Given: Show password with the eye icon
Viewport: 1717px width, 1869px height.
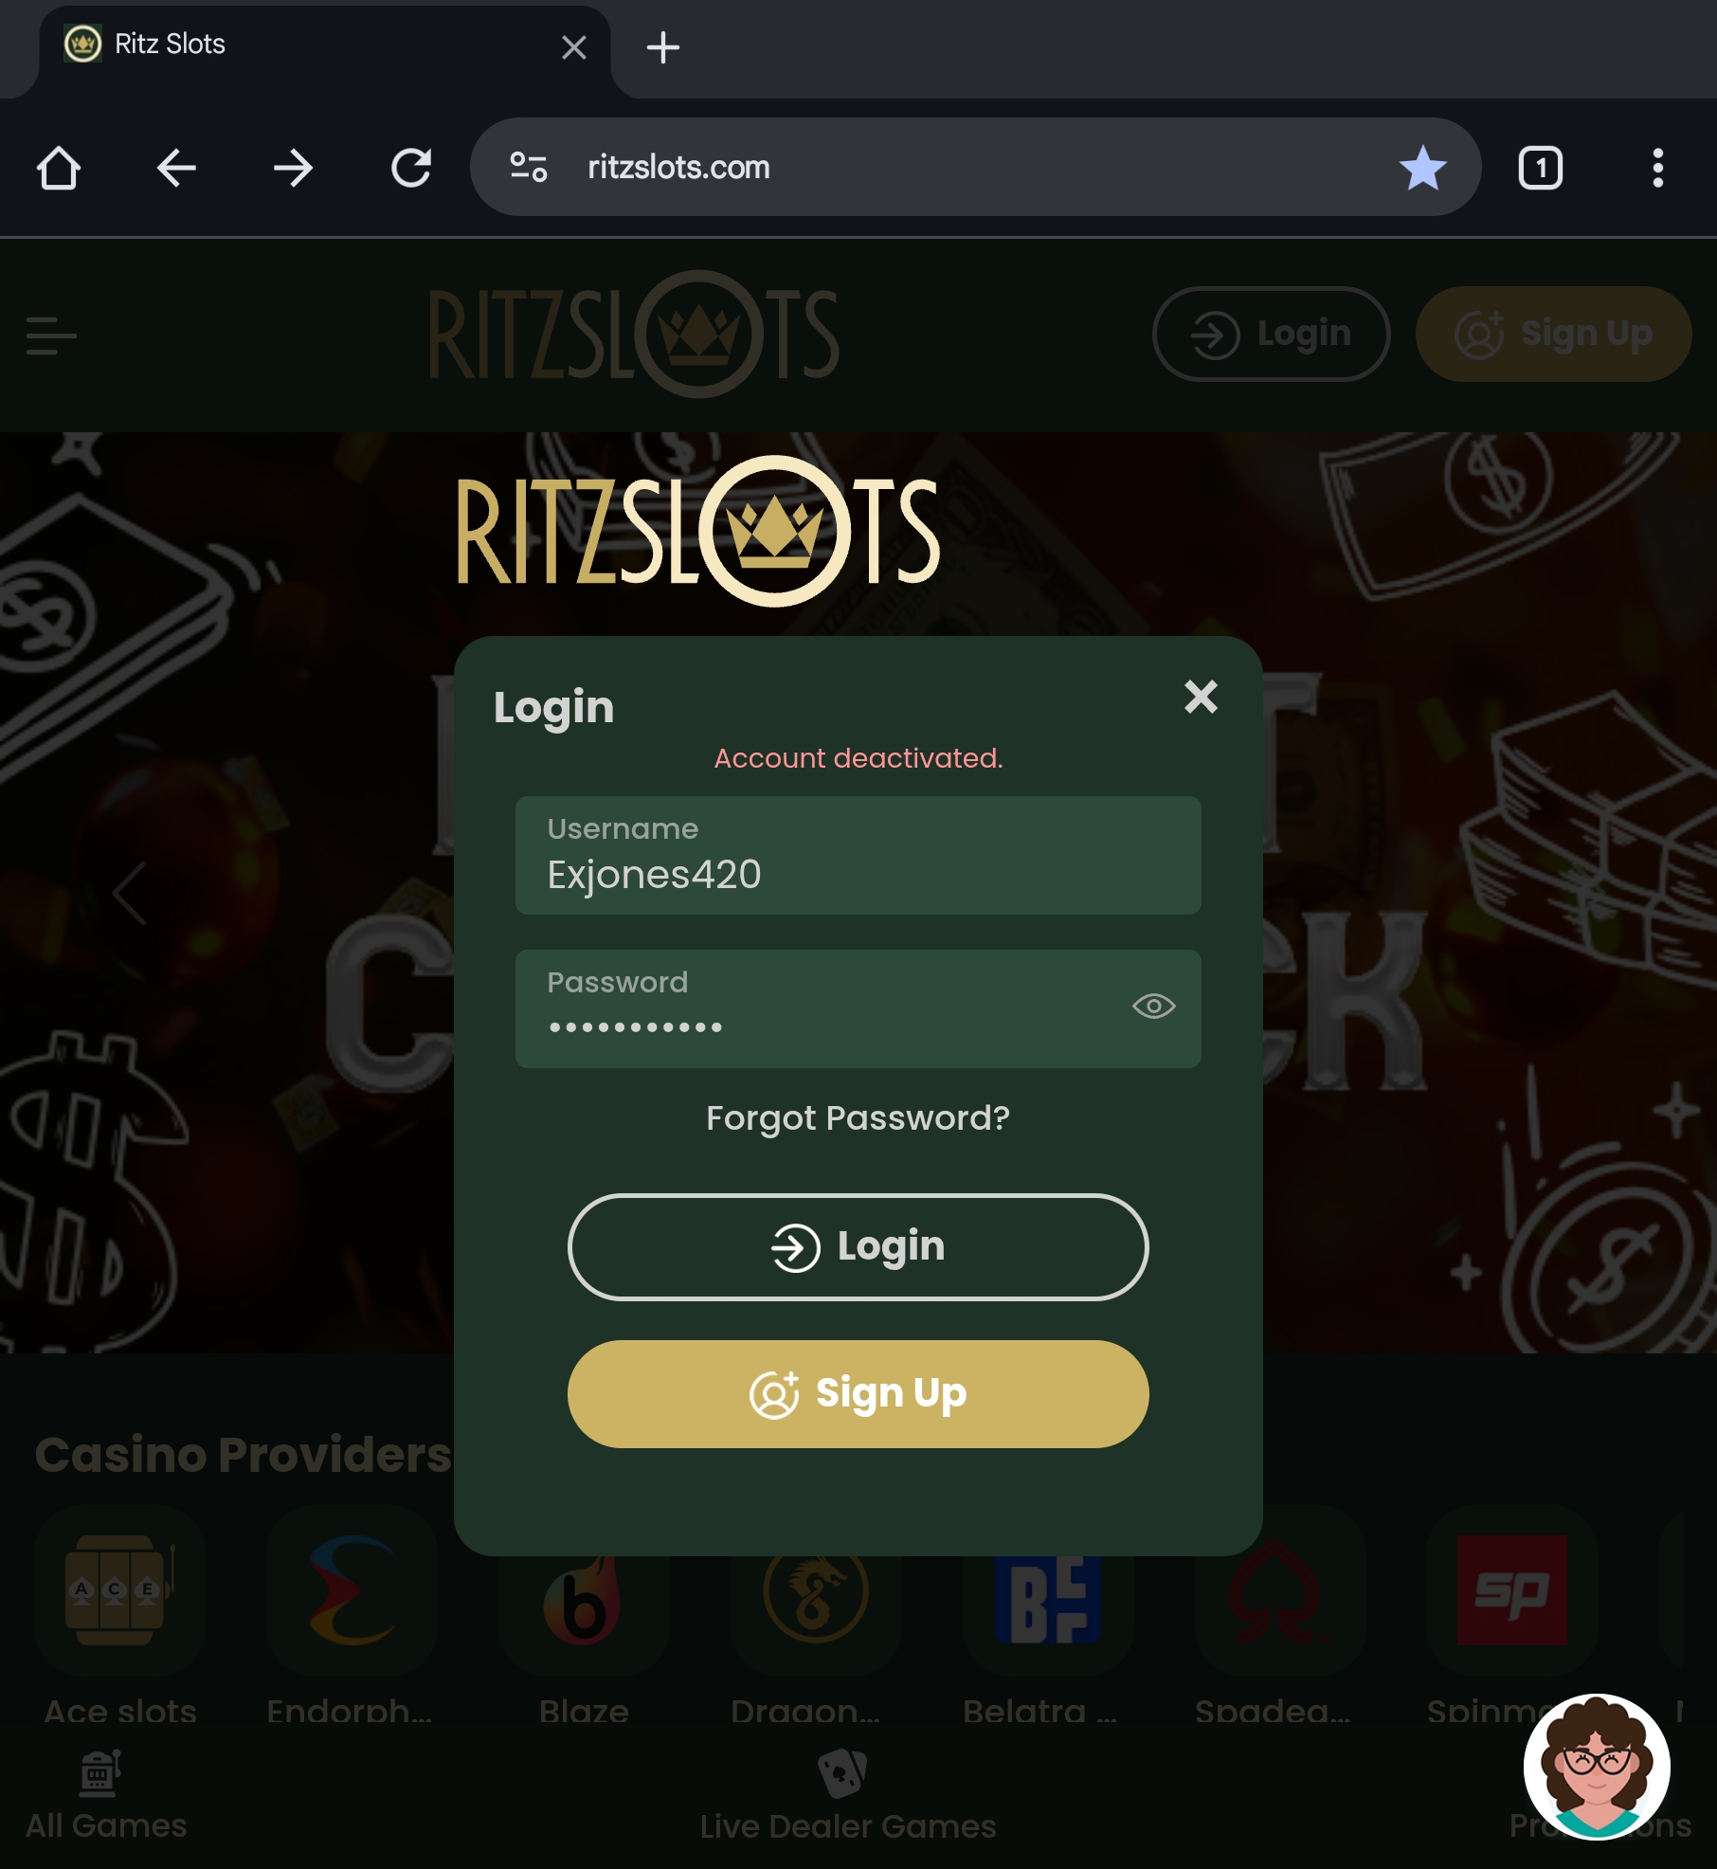Looking at the screenshot, I should click(x=1153, y=1007).
